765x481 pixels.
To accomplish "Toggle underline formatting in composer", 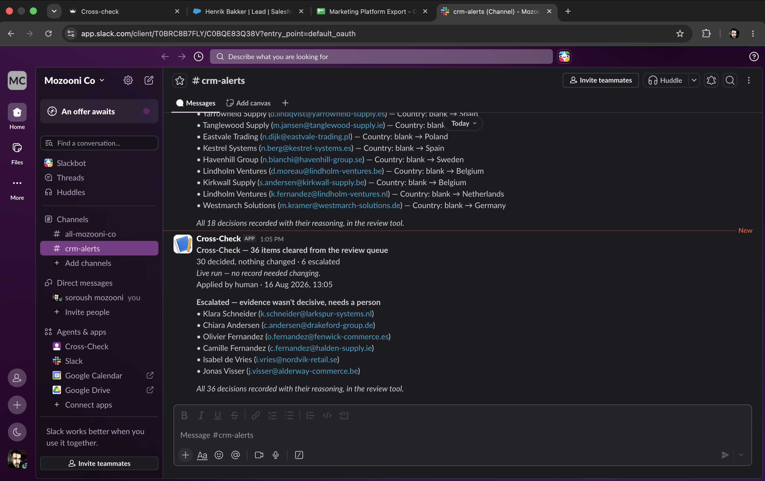I will pos(218,415).
